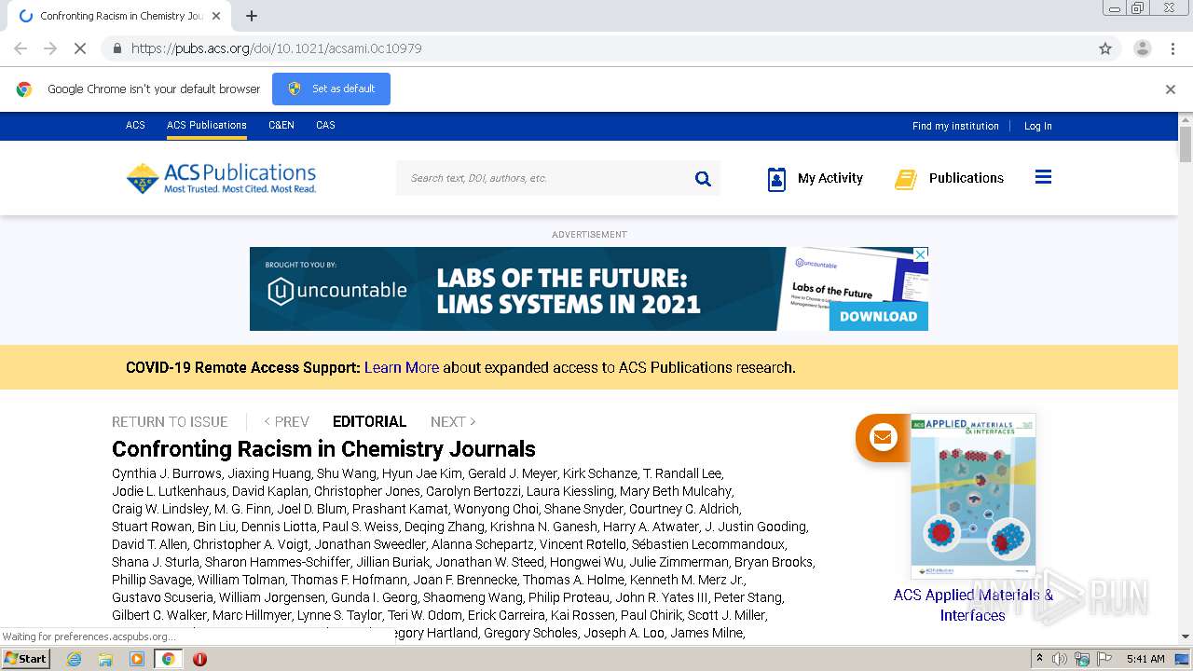Image resolution: width=1193 pixels, height=671 pixels.
Task: Bookmark this page with star icon
Action: [1105, 48]
